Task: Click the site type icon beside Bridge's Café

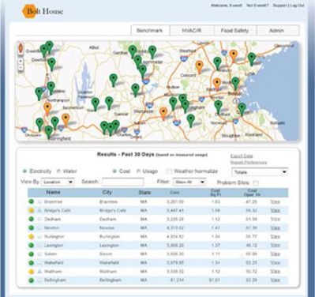Action: 39,211
